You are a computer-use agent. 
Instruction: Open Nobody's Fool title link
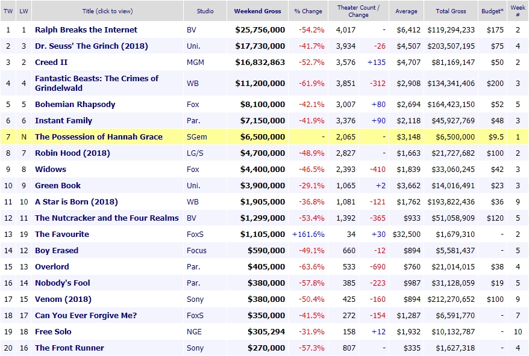pos(63,283)
